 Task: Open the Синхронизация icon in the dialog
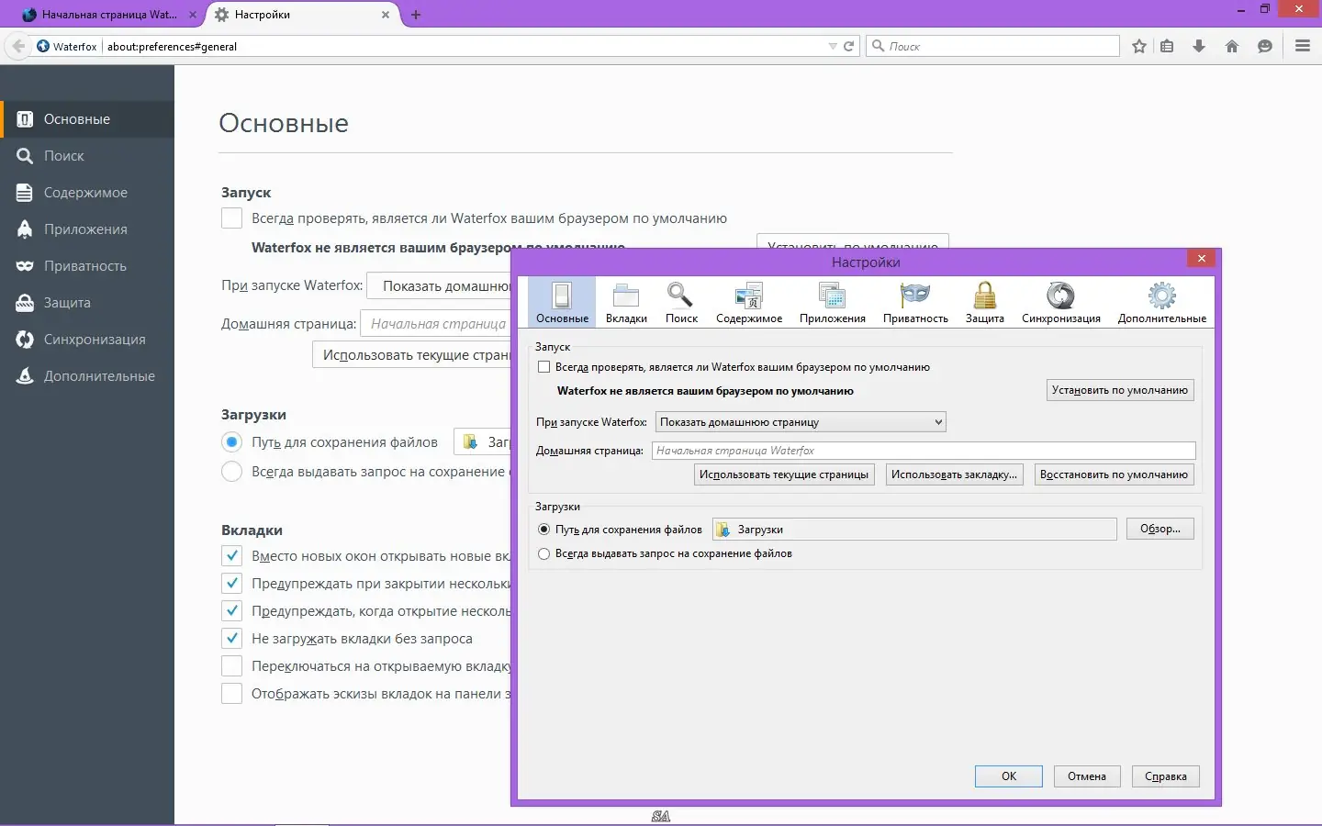click(1060, 302)
